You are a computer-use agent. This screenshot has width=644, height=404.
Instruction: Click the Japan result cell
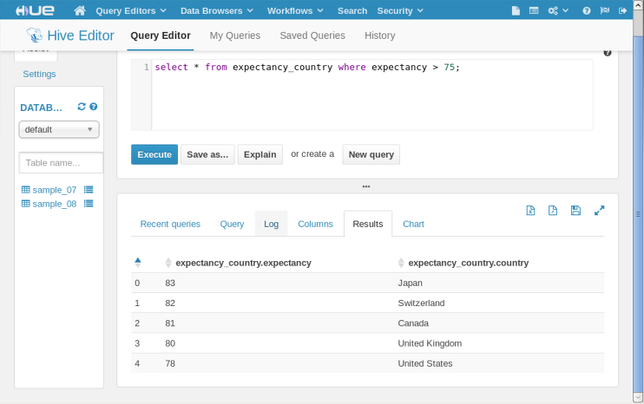click(x=410, y=283)
